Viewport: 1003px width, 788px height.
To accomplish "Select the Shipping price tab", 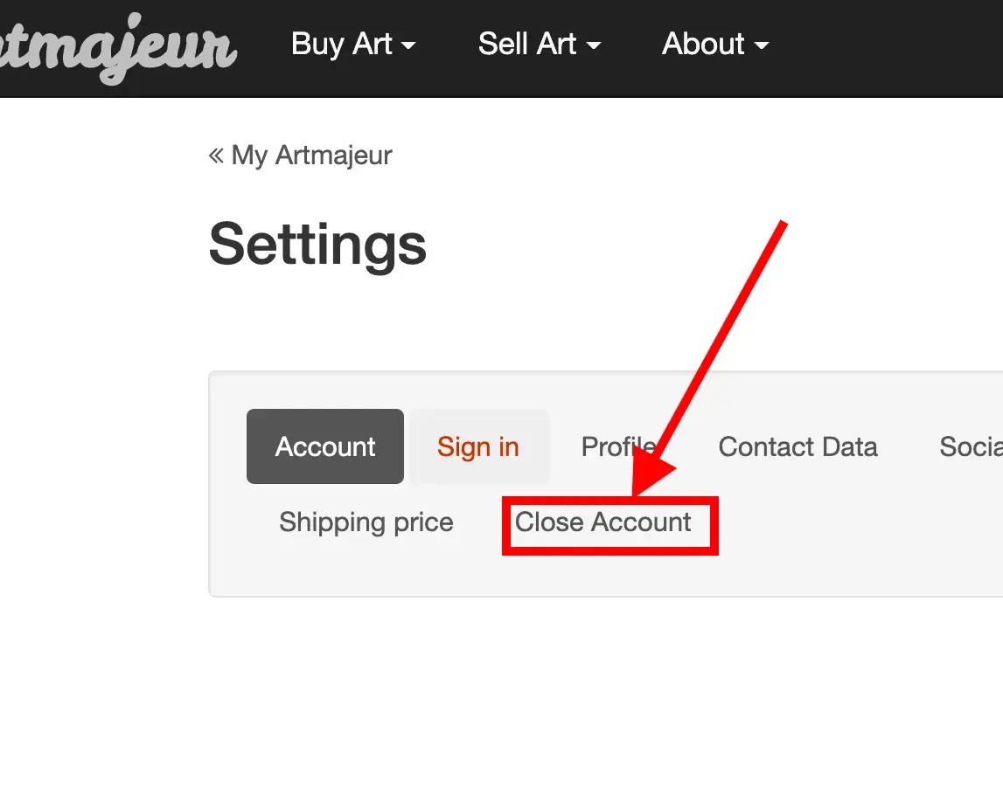I will coord(366,522).
